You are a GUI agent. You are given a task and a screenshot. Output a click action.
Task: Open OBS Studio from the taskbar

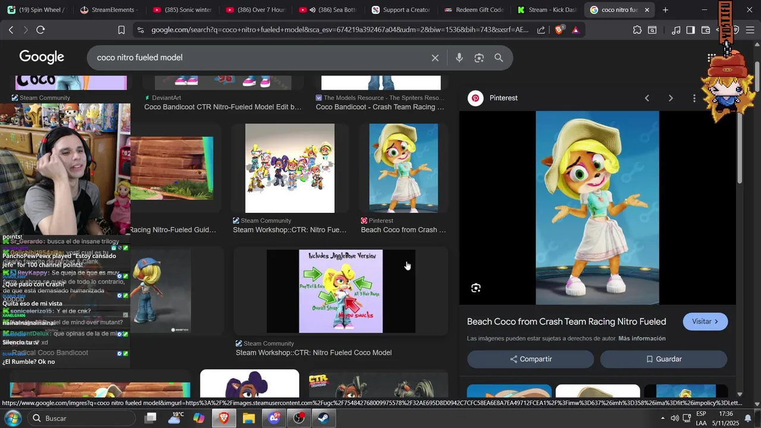(x=298, y=418)
